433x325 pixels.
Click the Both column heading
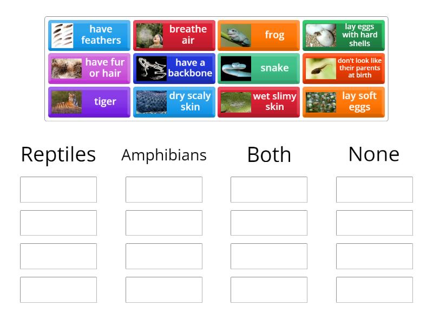pos(269,154)
